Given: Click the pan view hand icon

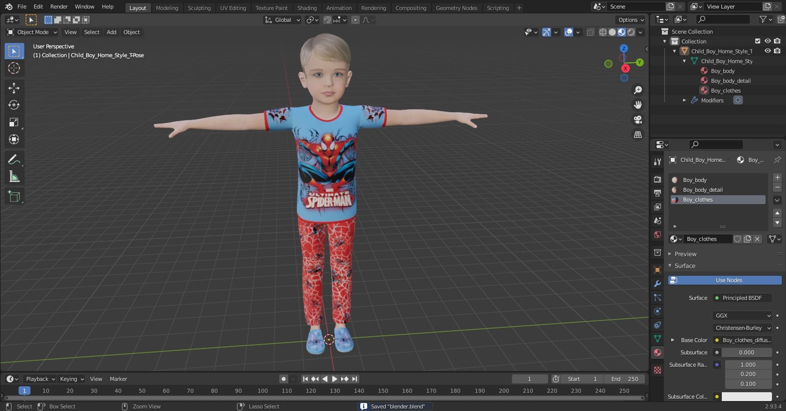Looking at the screenshot, I should [x=638, y=105].
